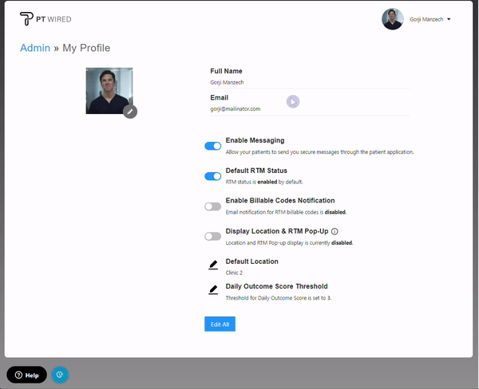The image size is (479, 389).
Task: Open the Help button
Action: (27, 375)
